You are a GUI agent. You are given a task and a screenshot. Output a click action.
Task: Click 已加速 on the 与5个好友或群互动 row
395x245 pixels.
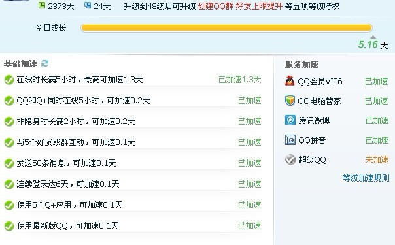pyautogui.click(x=250, y=142)
